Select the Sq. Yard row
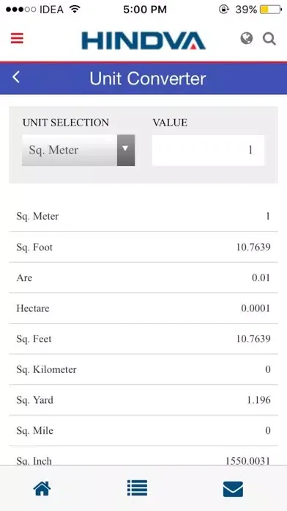Viewport: 287px width, 511px height. [x=143, y=400]
